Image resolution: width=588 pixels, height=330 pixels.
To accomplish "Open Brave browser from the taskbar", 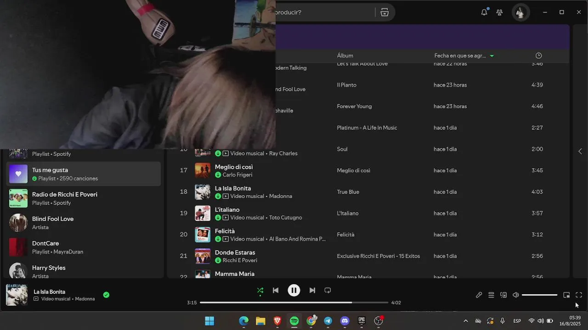I will pyautogui.click(x=277, y=321).
